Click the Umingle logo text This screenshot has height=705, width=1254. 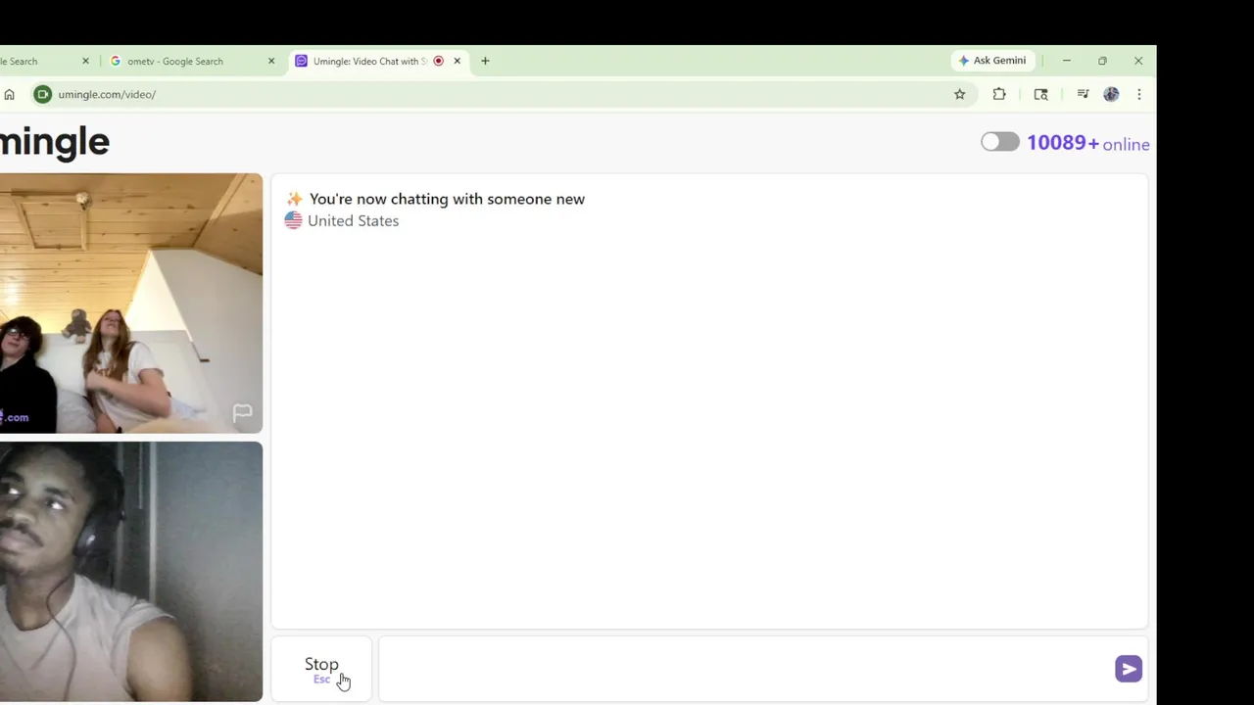pos(55,142)
